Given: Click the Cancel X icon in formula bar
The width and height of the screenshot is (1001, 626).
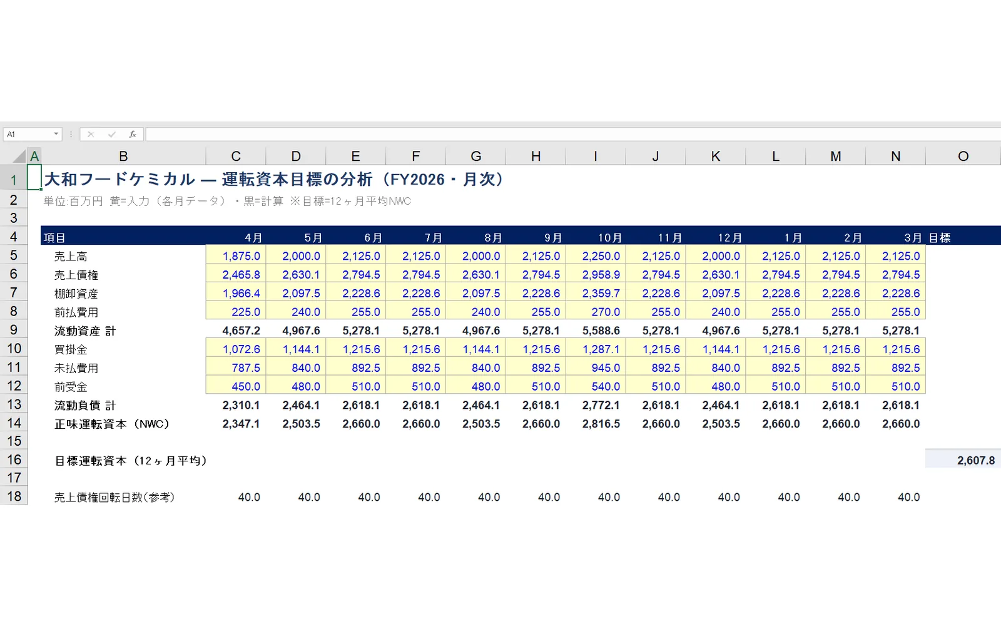Looking at the screenshot, I should coord(91,134).
